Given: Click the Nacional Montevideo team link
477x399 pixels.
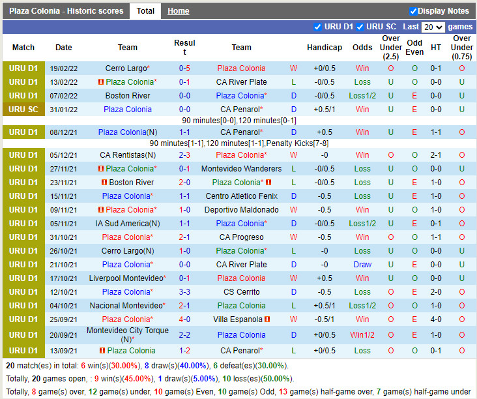Looking at the screenshot, I should click(x=126, y=306).
